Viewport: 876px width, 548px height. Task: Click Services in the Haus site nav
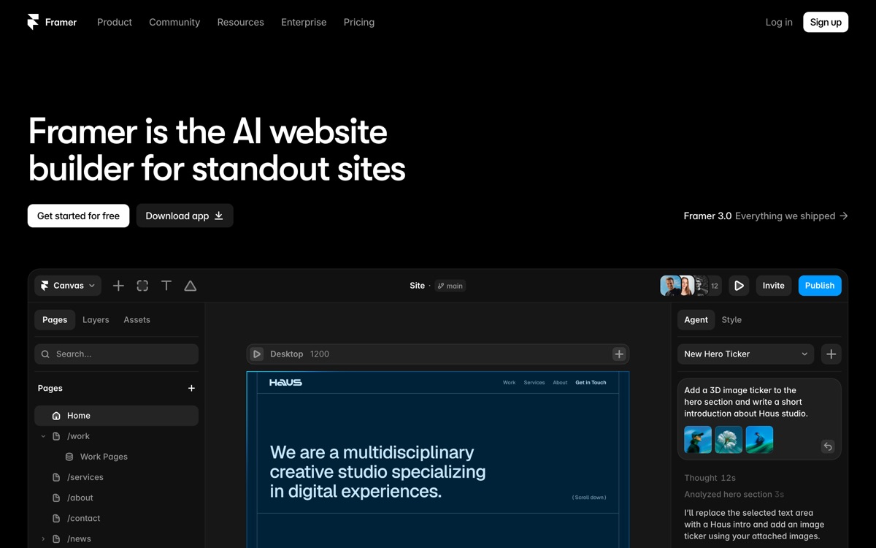534,382
